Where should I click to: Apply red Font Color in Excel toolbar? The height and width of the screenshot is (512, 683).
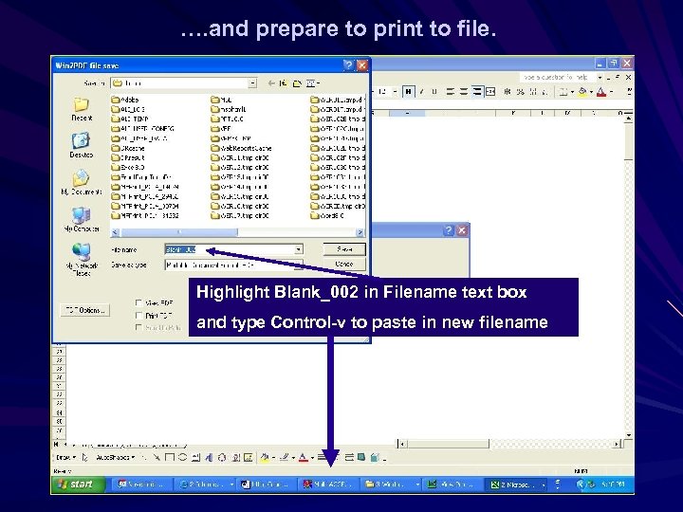(601, 91)
